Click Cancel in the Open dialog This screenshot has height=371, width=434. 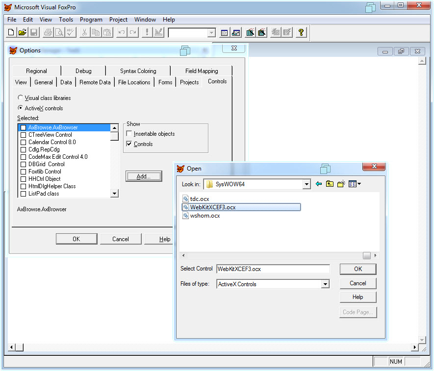coord(358,283)
